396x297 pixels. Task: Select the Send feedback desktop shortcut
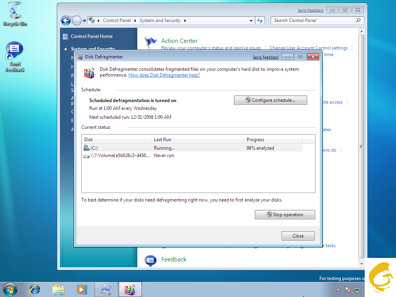15,57
